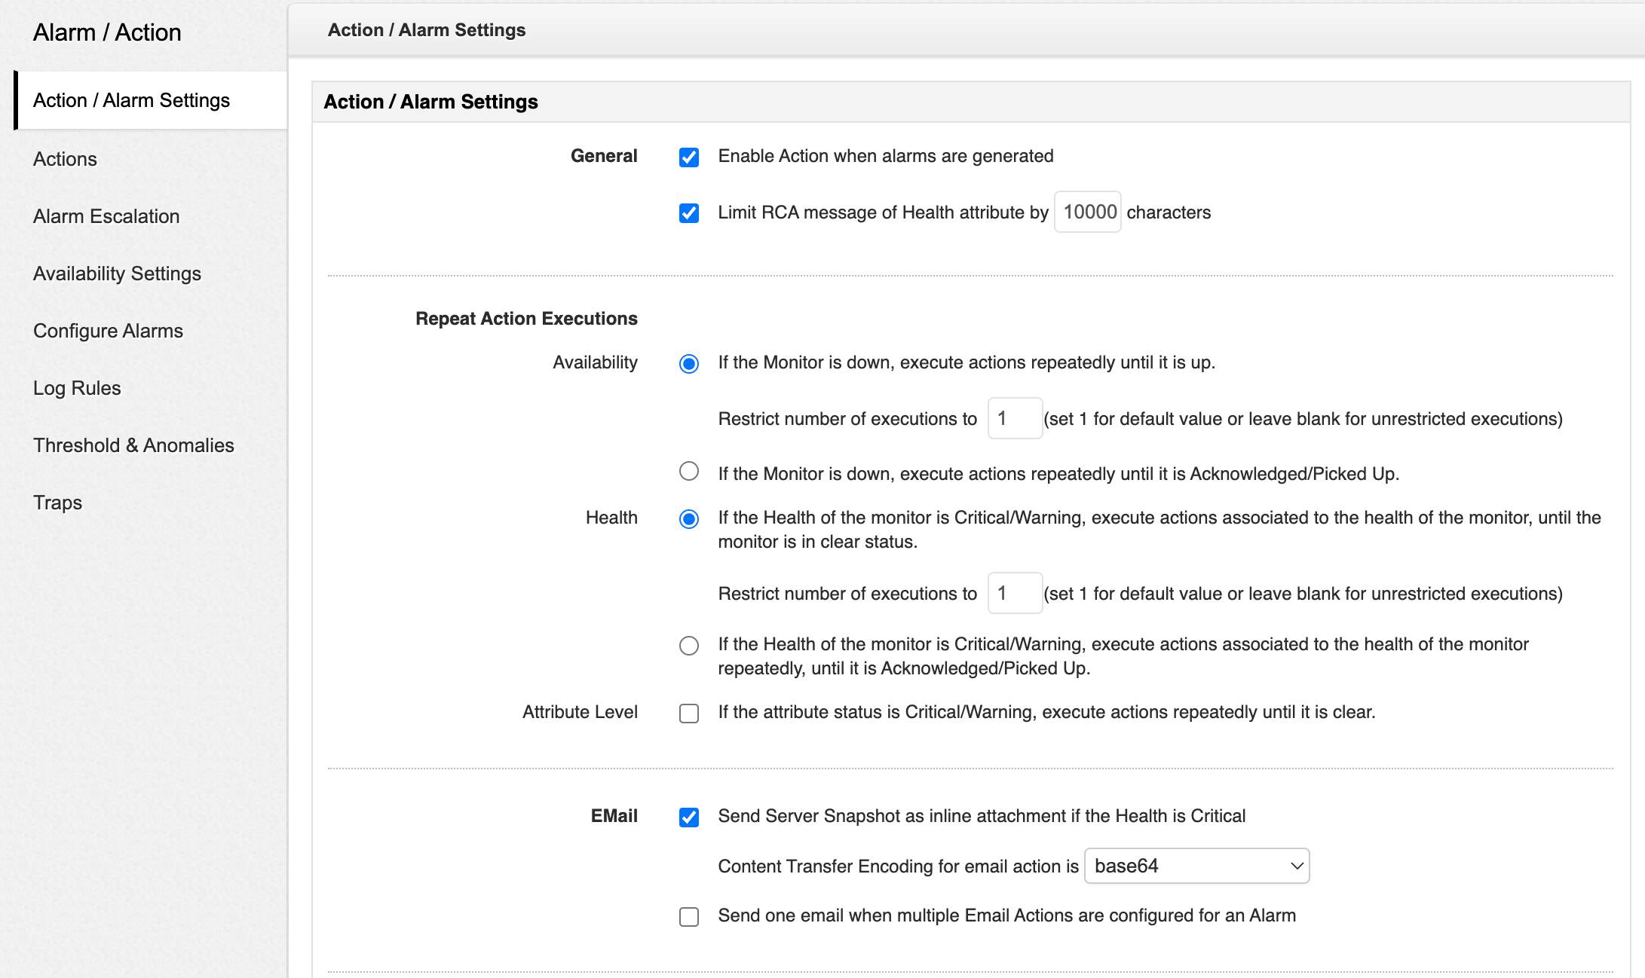Open Log Rules section
Image resolution: width=1645 pixels, height=978 pixels.
tap(77, 388)
